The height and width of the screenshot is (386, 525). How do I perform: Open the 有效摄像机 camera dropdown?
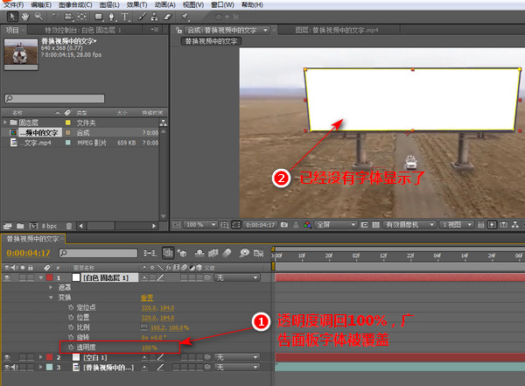click(x=409, y=225)
